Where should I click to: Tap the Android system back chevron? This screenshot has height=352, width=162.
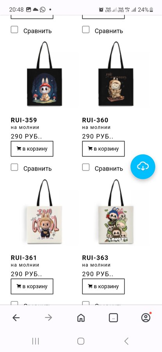[126, 341]
